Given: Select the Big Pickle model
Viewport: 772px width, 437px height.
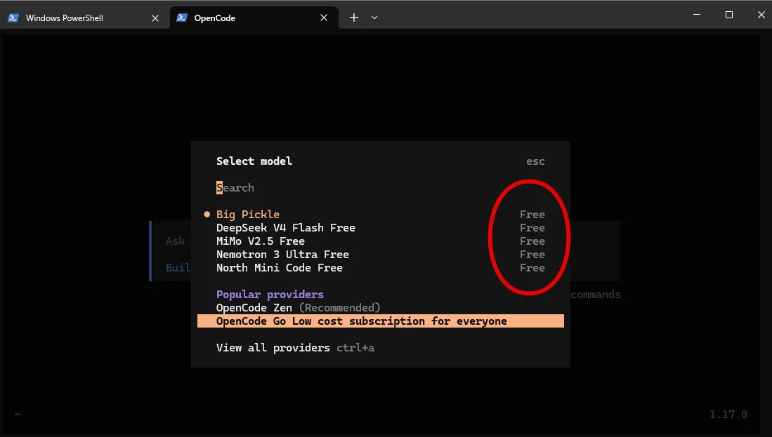Looking at the screenshot, I should coord(380,215).
